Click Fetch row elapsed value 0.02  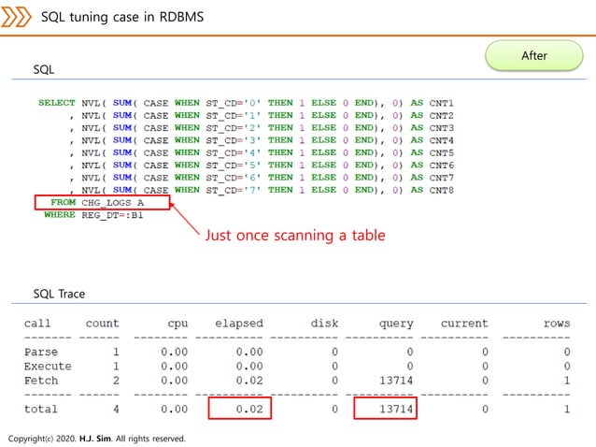249,381
